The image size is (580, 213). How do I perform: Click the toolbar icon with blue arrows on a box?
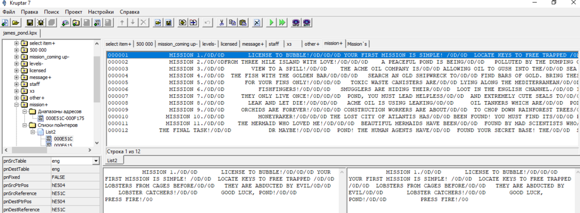193,23
